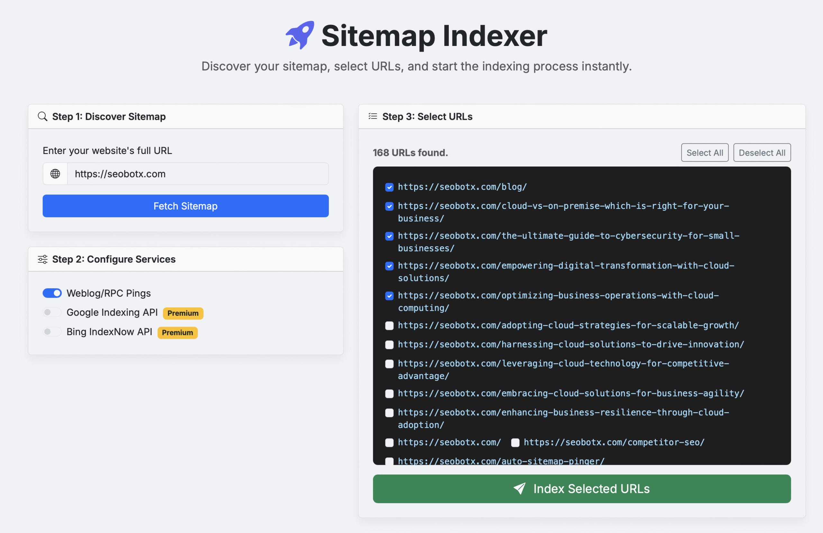The height and width of the screenshot is (533, 823).
Task: Uncheck the cloud-vs-on-premise URL checkbox
Action: coord(389,206)
